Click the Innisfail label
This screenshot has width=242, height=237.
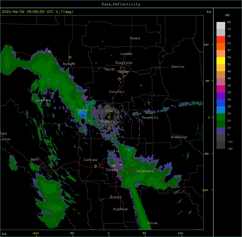tap(117, 92)
